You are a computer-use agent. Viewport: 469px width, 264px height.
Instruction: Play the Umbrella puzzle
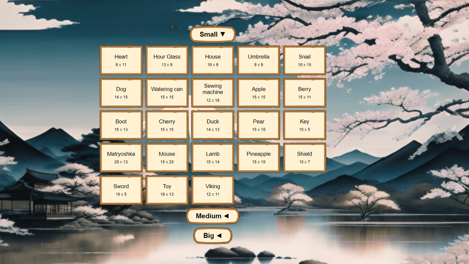(x=259, y=60)
